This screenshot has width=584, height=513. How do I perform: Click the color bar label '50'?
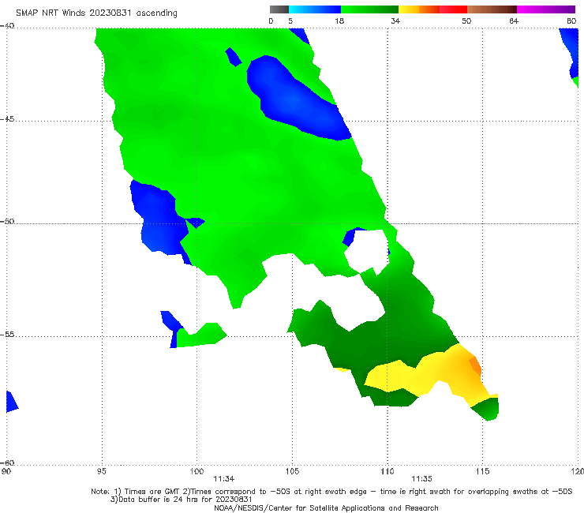click(x=466, y=21)
